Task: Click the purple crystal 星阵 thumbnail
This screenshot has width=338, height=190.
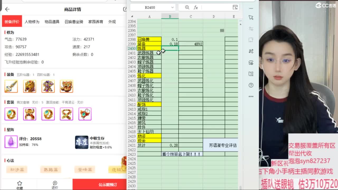Action: pos(11,142)
